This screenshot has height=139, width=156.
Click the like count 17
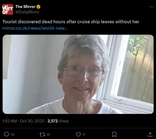tap(84, 135)
